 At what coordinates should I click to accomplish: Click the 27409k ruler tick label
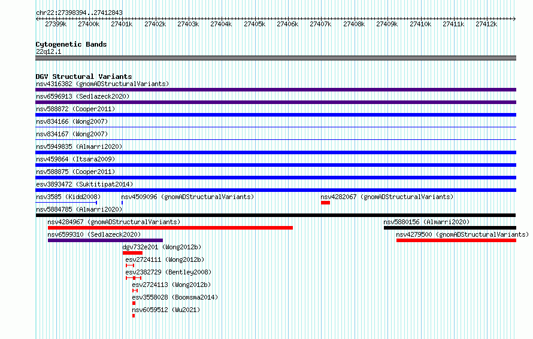[387, 24]
